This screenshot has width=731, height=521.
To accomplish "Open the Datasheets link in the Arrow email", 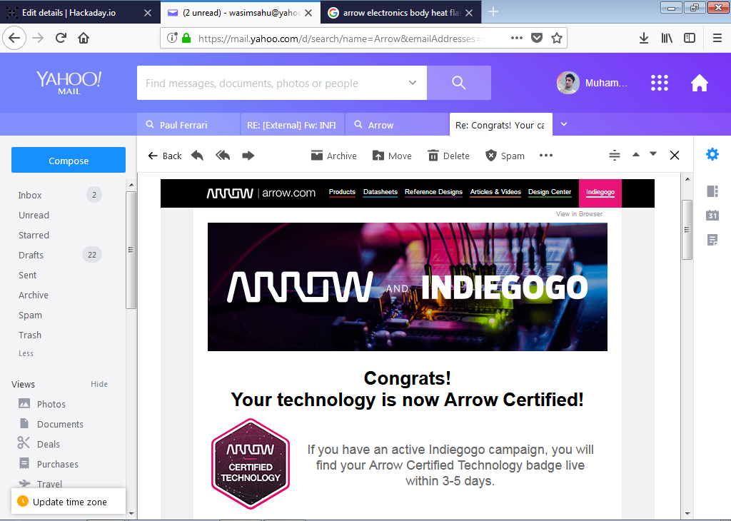I will click(x=380, y=192).
